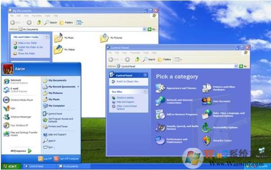
Task: Select Control Panel in the Start menu
Action: pos(53,114)
